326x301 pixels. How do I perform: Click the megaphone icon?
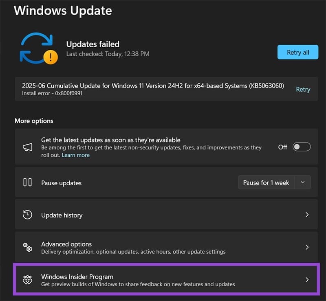[x=27, y=147]
